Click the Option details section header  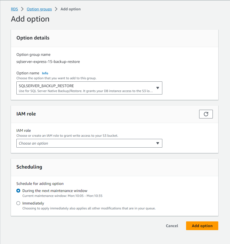(33, 38)
